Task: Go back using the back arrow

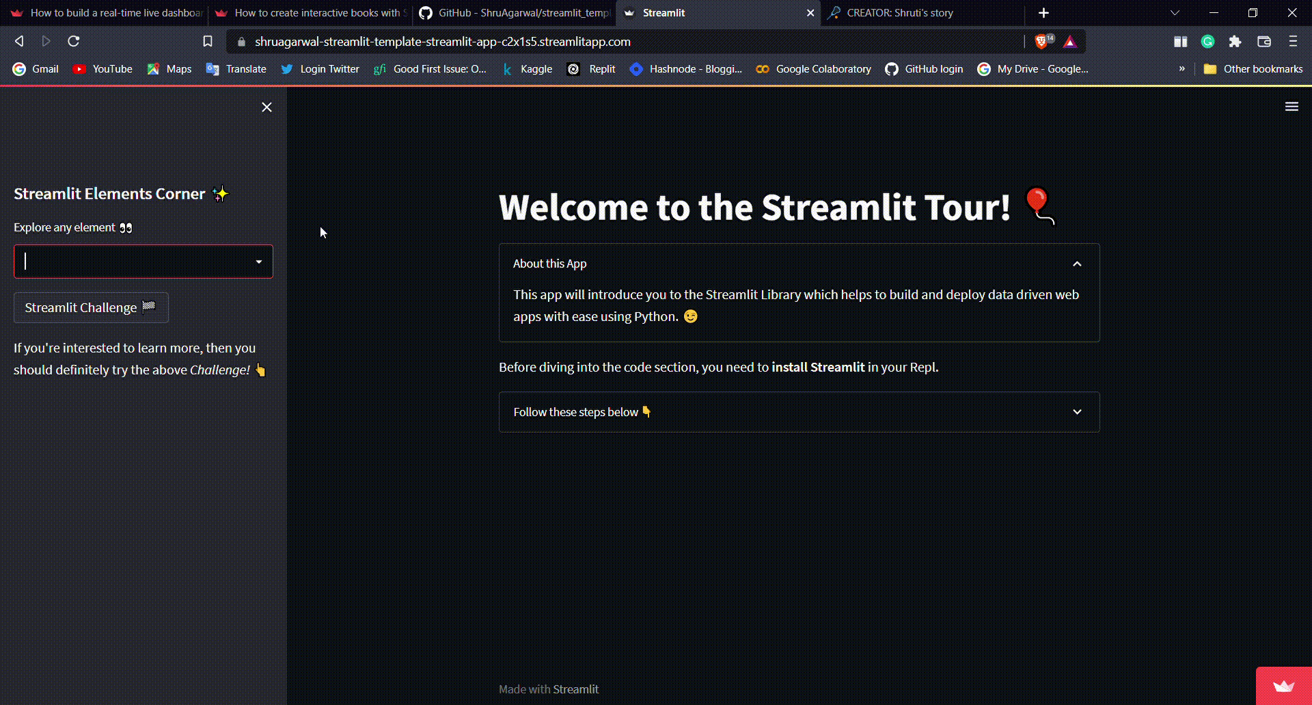Action: point(19,42)
